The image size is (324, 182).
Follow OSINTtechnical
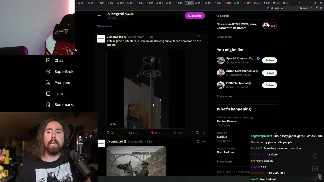tap(269, 85)
